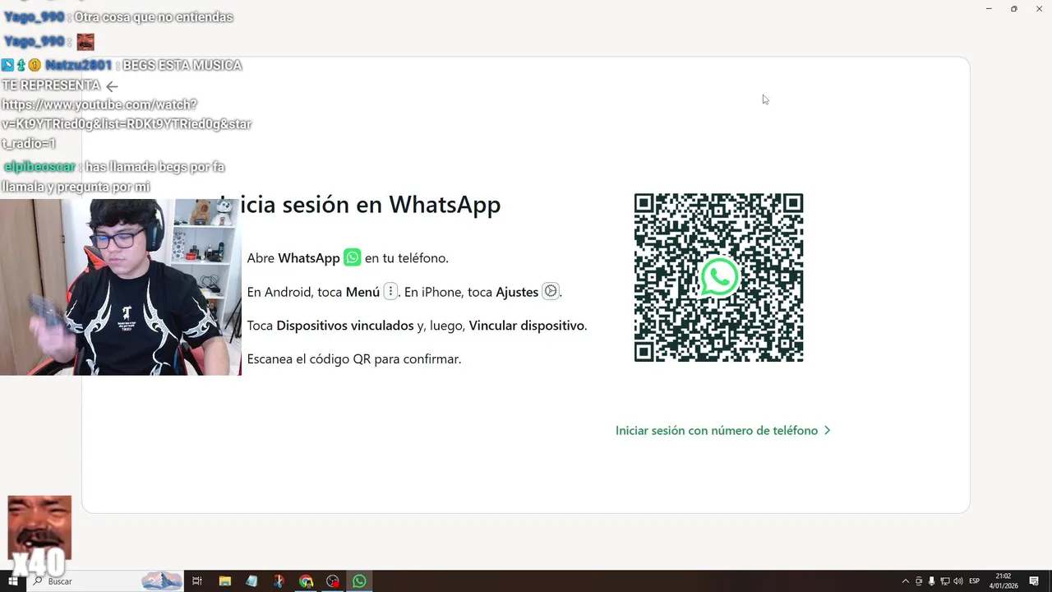Click the WhatsApp logo inside QR code
This screenshot has width=1052, height=592.
[719, 278]
